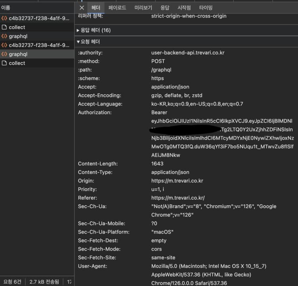
Task: Click the JSON icon of second c4b32737 request
Action: pyautogui.click(x=4, y=45)
